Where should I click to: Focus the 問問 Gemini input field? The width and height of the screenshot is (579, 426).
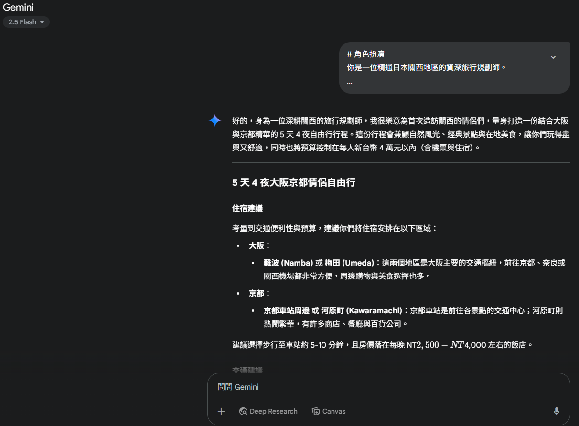tap(373, 387)
